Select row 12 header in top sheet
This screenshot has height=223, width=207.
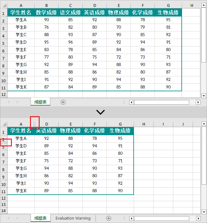pyautogui.click(x=3, y=94)
